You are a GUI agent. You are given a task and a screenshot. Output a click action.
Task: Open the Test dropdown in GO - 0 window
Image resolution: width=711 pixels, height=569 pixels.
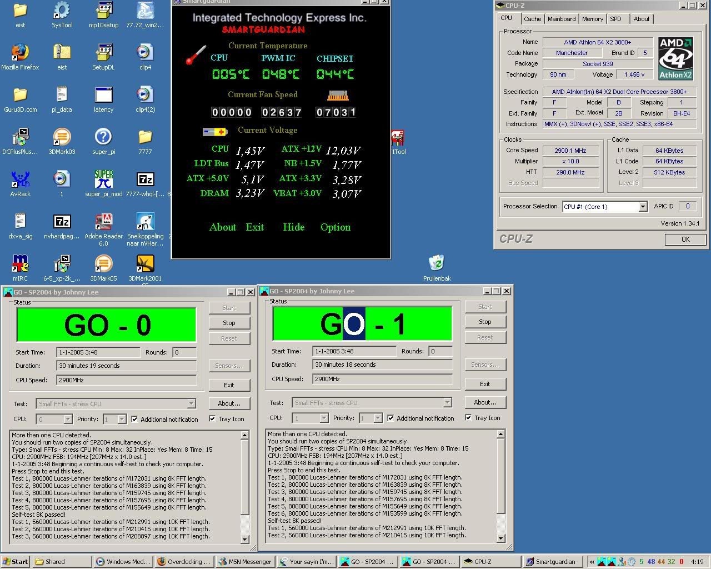[x=191, y=404]
